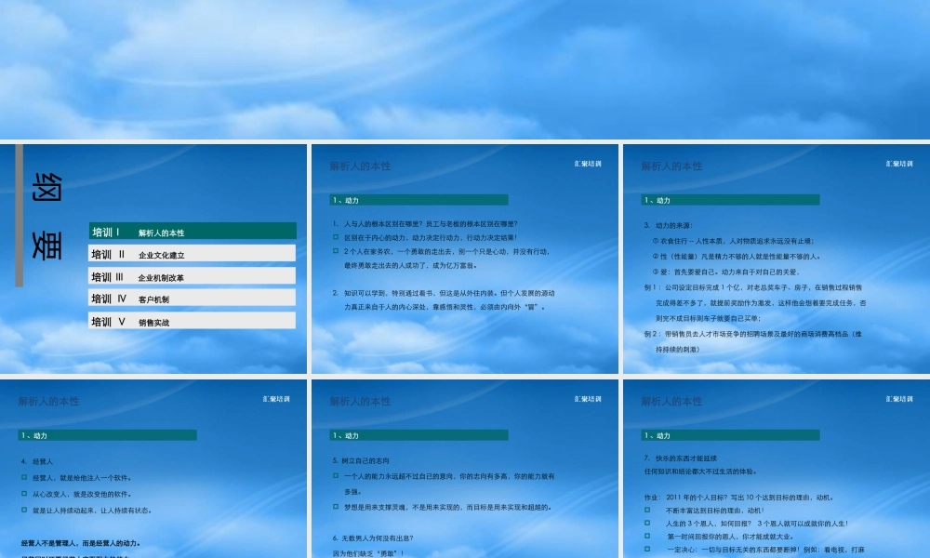Select the 培训 IV 客户机制 row

(x=193, y=299)
